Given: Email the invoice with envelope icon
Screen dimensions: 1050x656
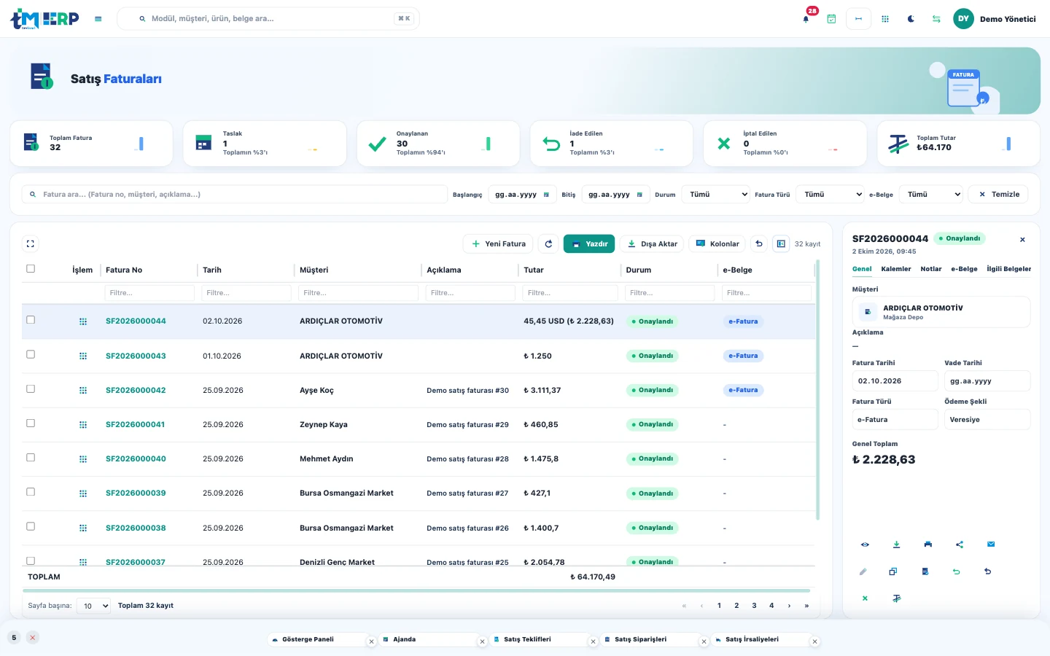Looking at the screenshot, I should [x=991, y=544].
